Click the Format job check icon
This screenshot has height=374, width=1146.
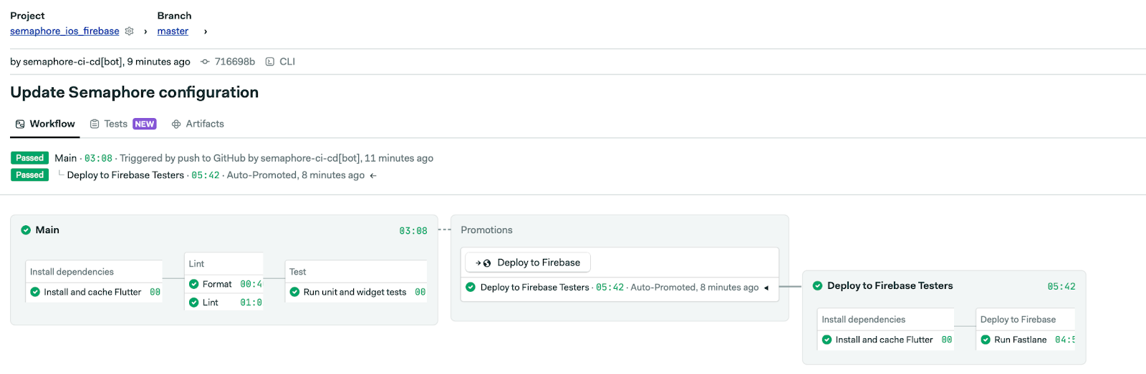coord(193,284)
